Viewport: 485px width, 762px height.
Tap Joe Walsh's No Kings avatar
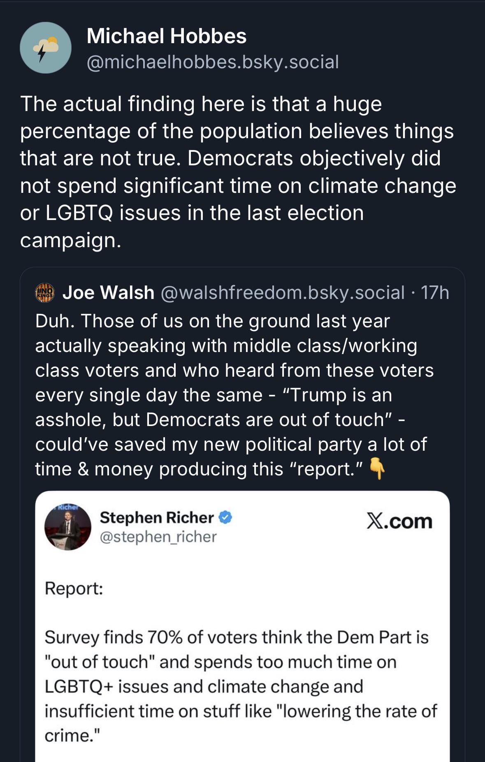pyautogui.click(x=45, y=293)
